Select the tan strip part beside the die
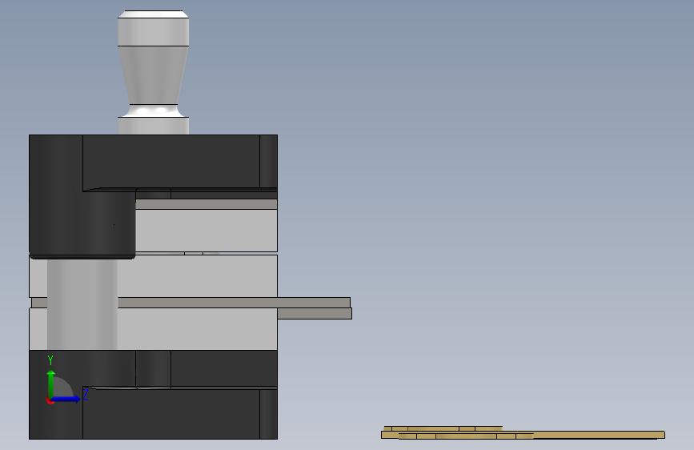The image size is (694, 450). coord(523,432)
